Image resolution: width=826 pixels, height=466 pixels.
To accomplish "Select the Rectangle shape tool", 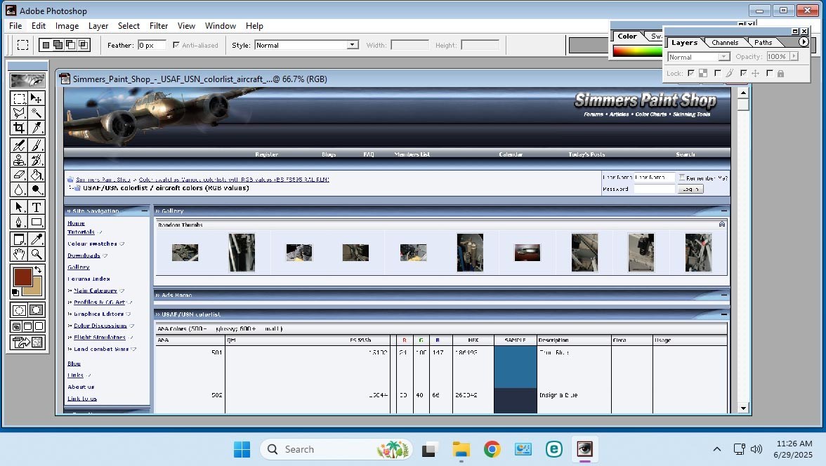I will (x=37, y=222).
